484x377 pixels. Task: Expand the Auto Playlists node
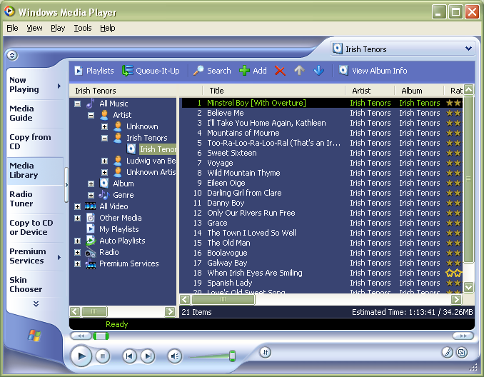pos(78,241)
